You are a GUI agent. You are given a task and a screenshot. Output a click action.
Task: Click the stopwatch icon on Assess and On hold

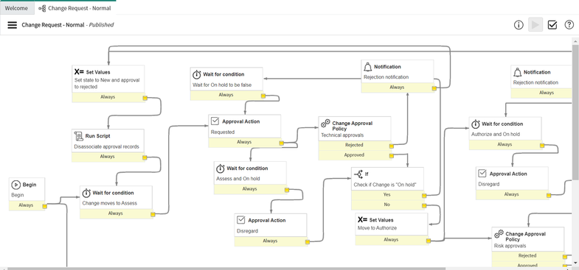tap(220, 168)
